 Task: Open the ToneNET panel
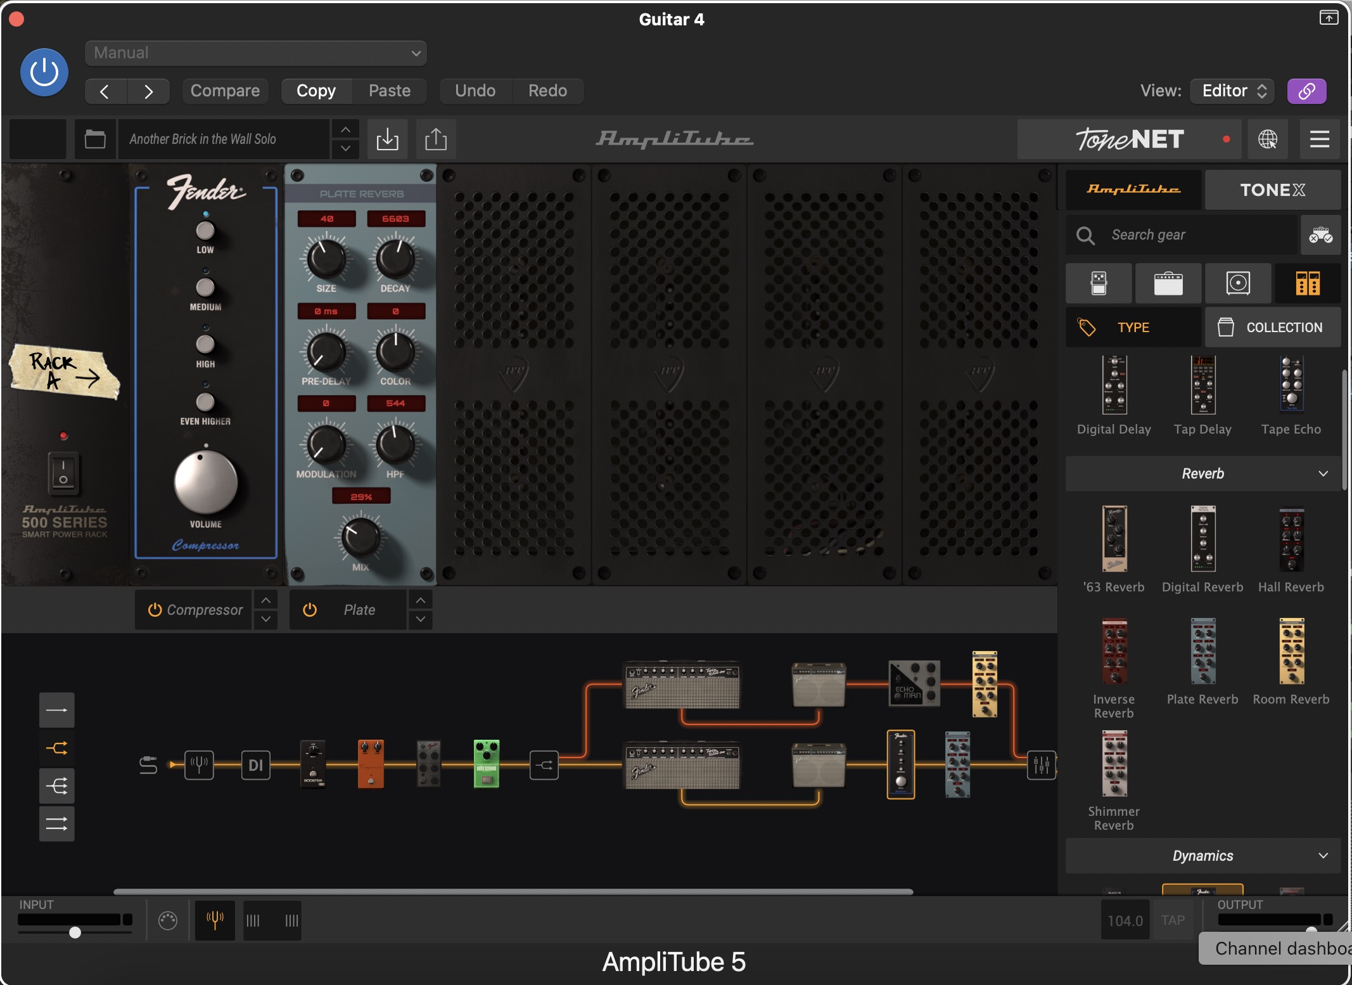pos(1131,139)
